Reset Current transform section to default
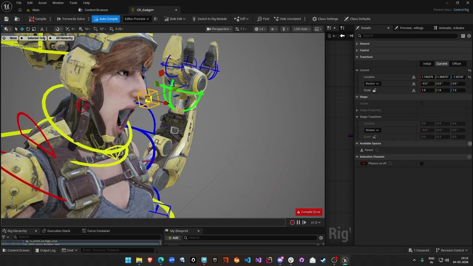Screen dimensions: 473x266 point(469,70)
